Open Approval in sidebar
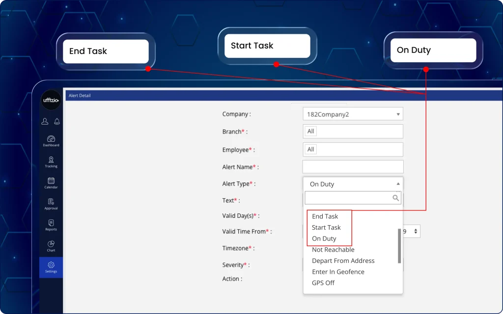The image size is (503, 314). 51,204
